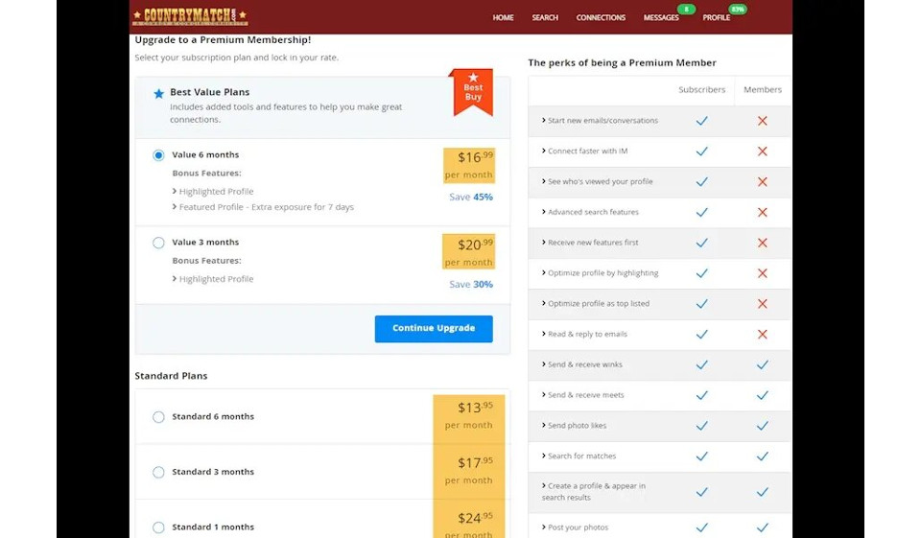
Task: Open the Search menu item
Action: 545,17
